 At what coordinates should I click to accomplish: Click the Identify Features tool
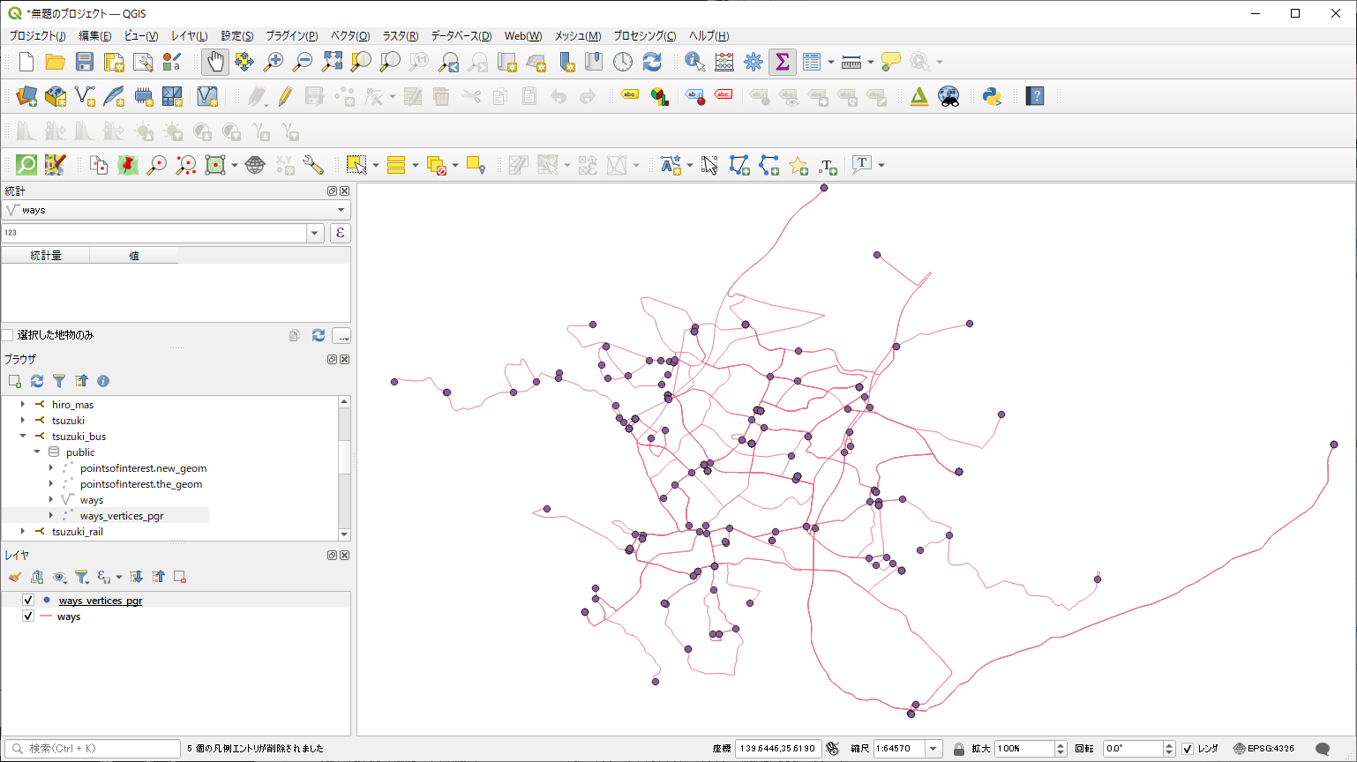694,62
